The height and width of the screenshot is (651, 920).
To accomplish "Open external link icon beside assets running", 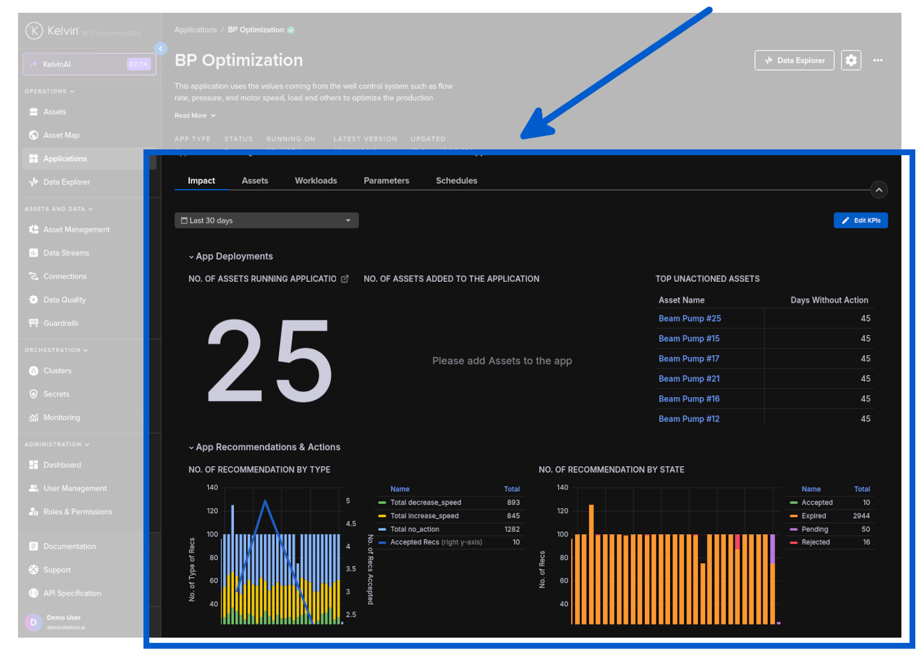I will tap(345, 279).
